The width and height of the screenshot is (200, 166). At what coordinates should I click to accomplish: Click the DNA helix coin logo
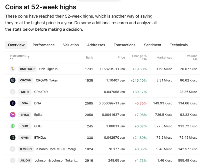coord(12,103)
